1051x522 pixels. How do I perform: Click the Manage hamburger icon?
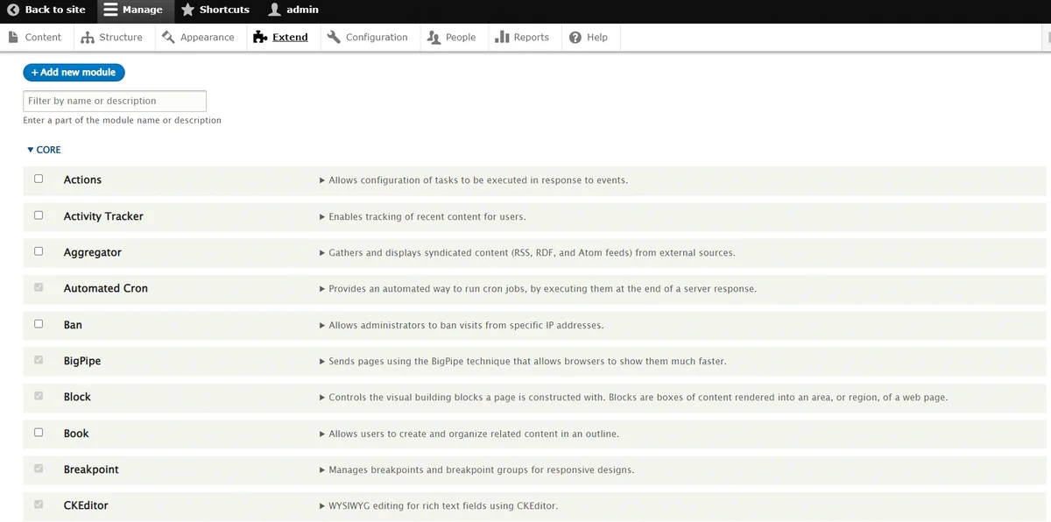tap(110, 10)
